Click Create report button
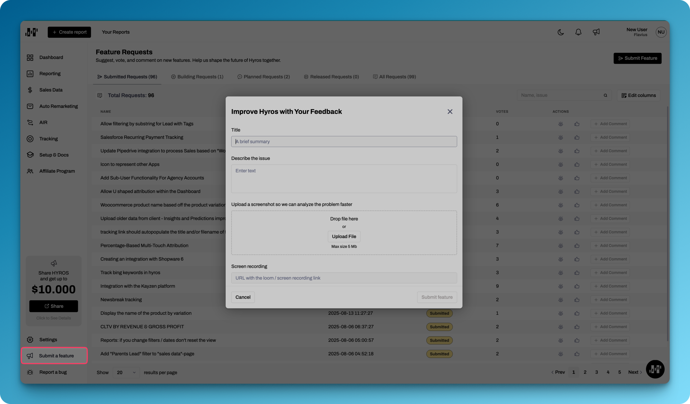 69,32
